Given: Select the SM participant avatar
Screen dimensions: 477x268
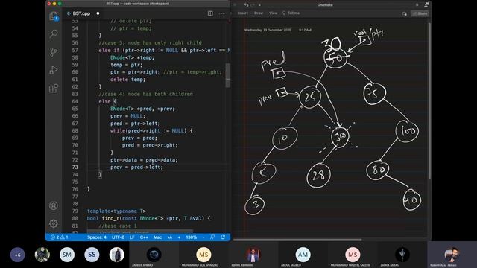Looking at the screenshot, I should click(x=67, y=255).
